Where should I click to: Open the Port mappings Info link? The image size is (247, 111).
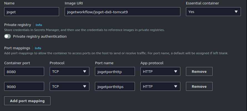[x=38, y=48]
